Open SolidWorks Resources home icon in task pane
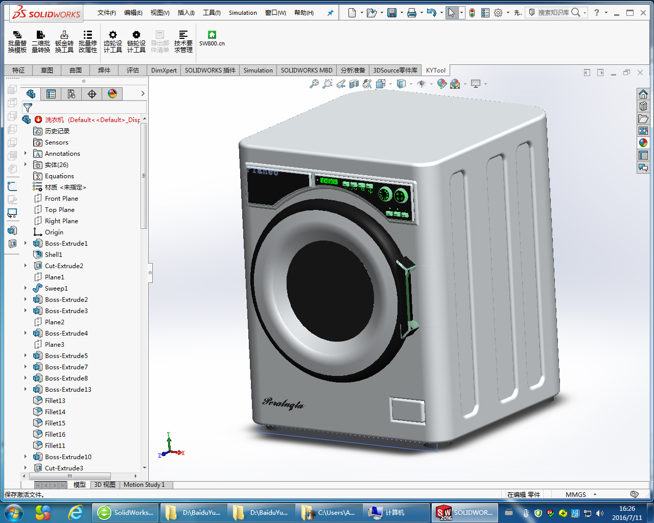This screenshot has width=654, height=523. click(643, 94)
